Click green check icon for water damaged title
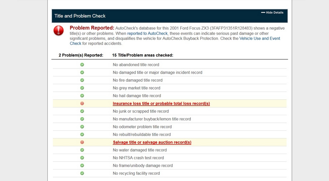This screenshot has width=329, height=181. click(x=82, y=150)
